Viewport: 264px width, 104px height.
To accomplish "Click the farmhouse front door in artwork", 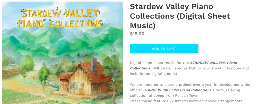I will click(x=81, y=88).
